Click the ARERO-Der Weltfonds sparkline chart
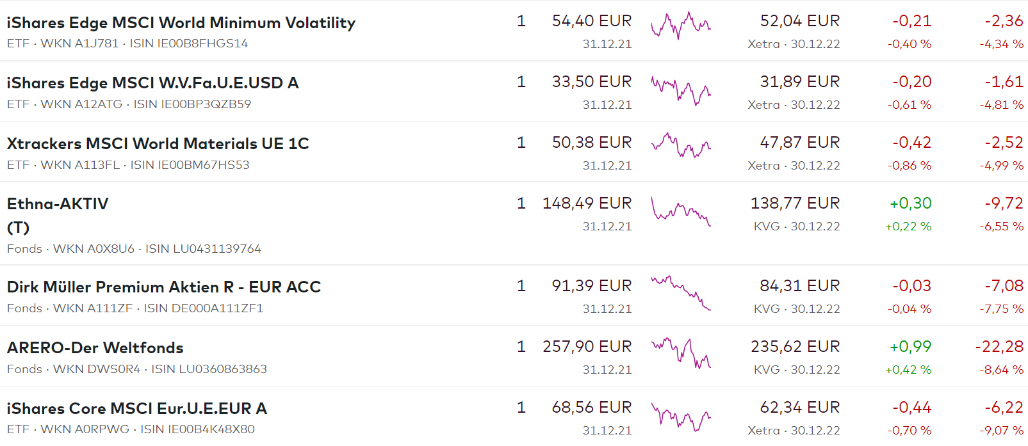 681,353
